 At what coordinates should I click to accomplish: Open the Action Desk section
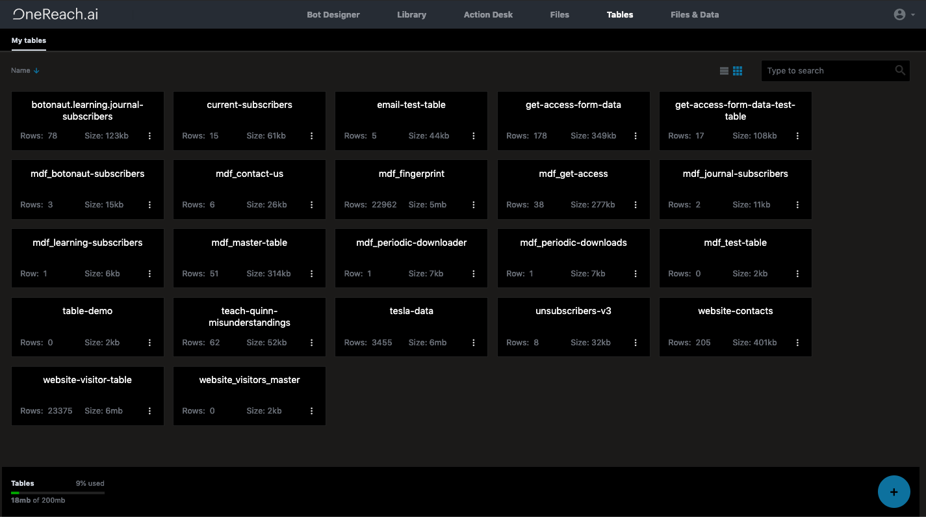(x=487, y=14)
